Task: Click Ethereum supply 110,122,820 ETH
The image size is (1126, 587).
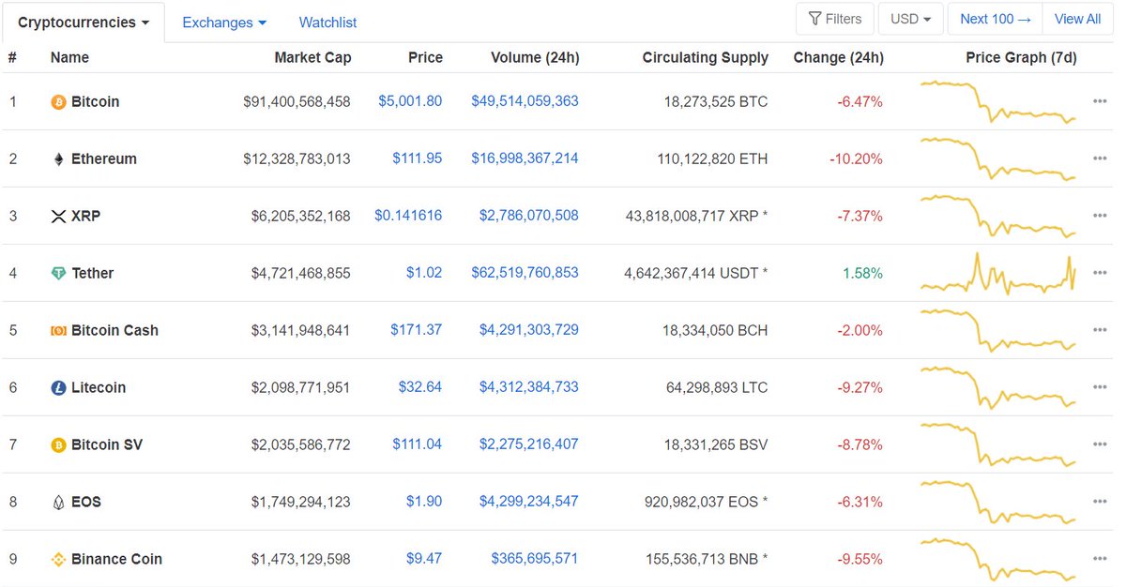Action: coord(712,158)
